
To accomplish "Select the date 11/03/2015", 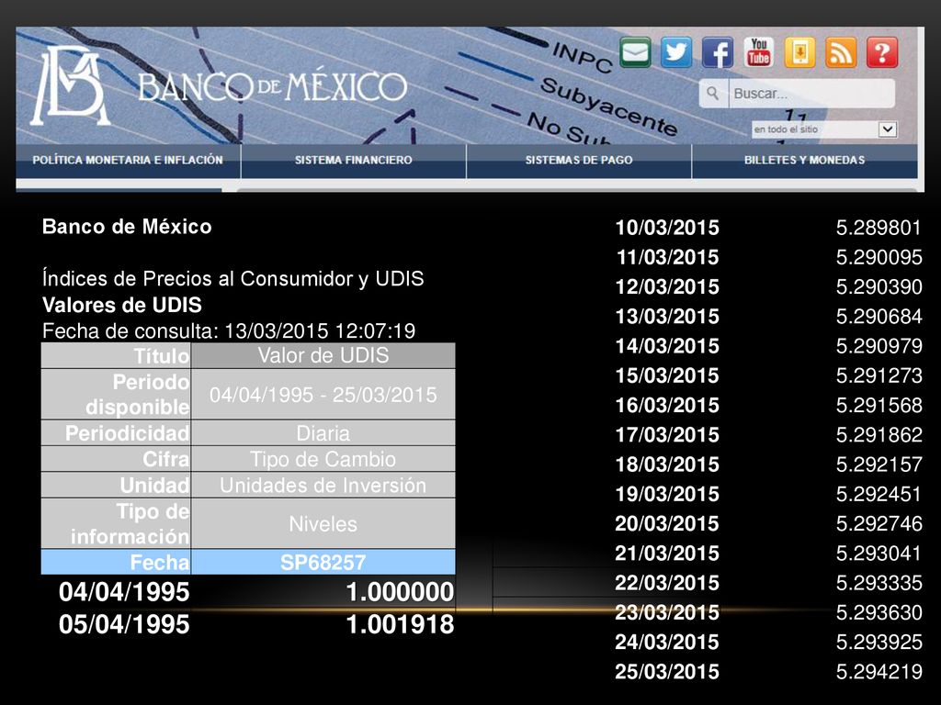I will 667,257.
